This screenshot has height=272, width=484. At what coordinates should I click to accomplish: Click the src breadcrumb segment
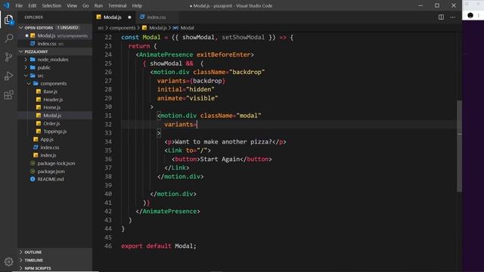pyautogui.click(x=101, y=28)
